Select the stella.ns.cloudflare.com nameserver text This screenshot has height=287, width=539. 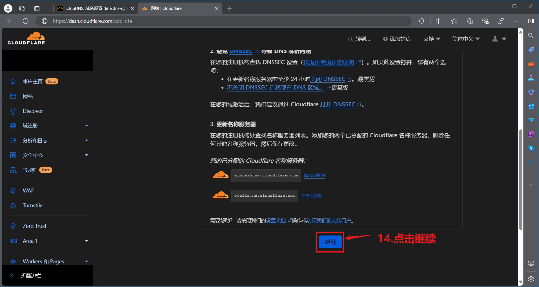tap(265, 196)
